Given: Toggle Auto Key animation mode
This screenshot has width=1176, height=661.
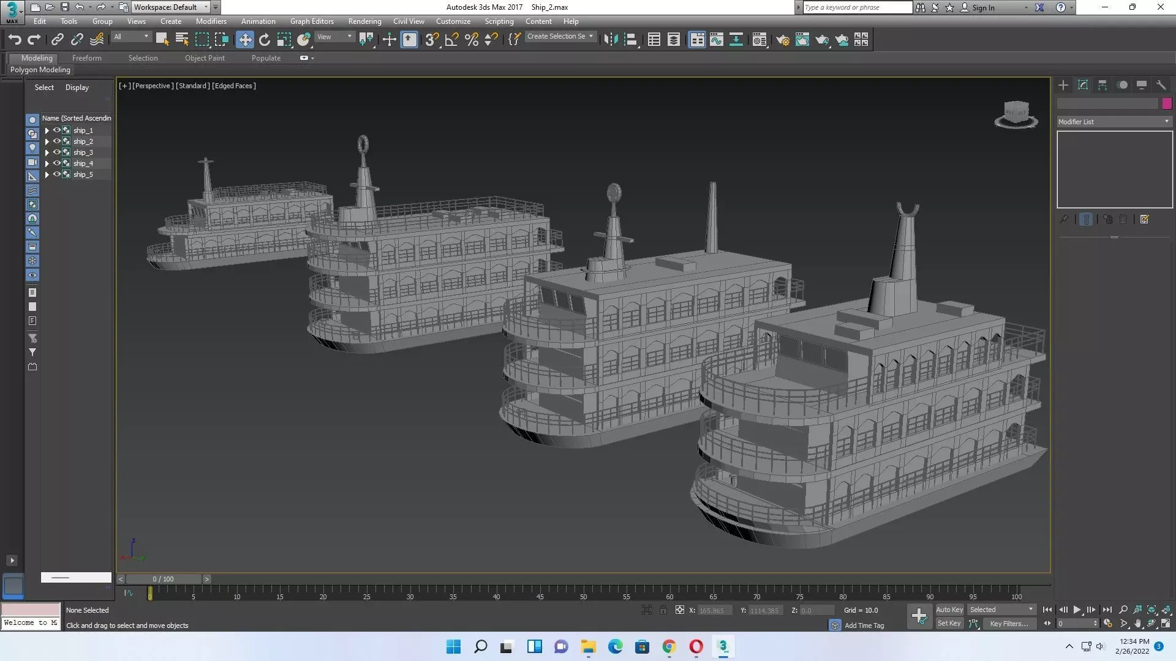Looking at the screenshot, I should 949,610.
